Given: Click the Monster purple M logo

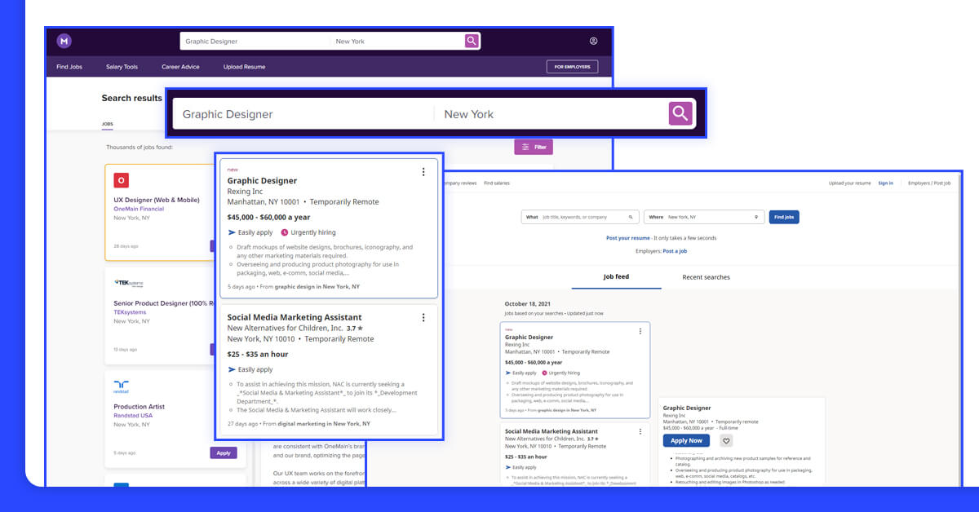Looking at the screenshot, I should click(x=64, y=41).
